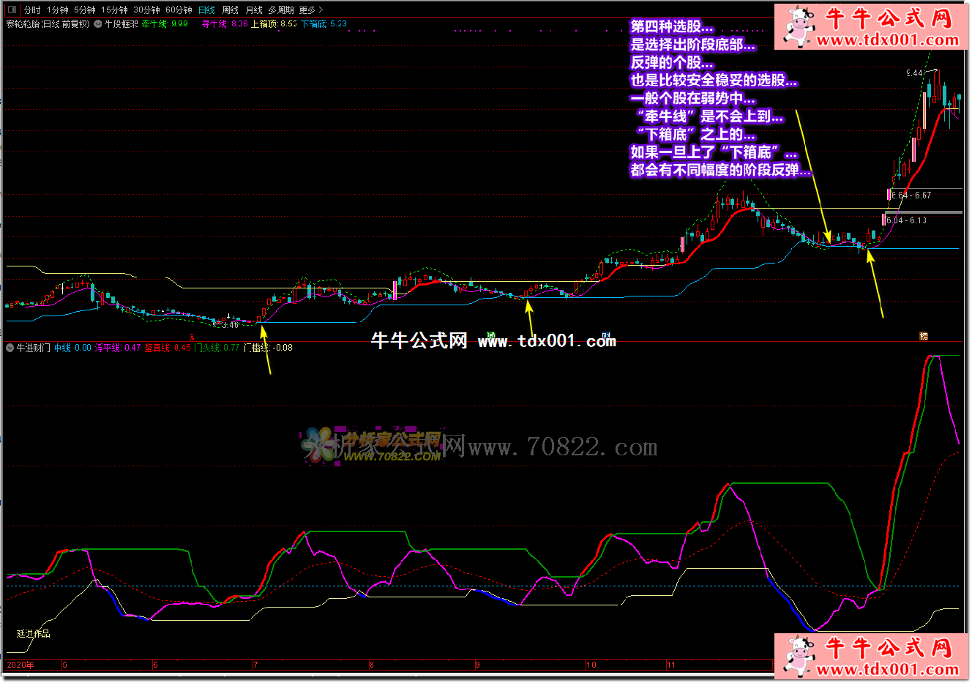The height and width of the screenshot is (683, 972).
Task: Switch to 周线 weekly chart
Action: pyautogui.click(x=231, y=10)
